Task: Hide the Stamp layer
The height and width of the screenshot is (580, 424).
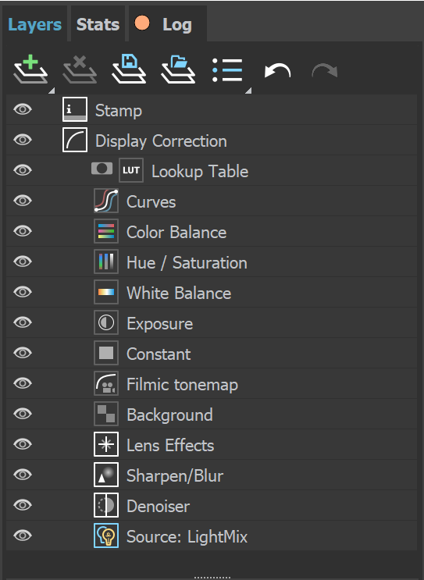Action: (23, 109)
